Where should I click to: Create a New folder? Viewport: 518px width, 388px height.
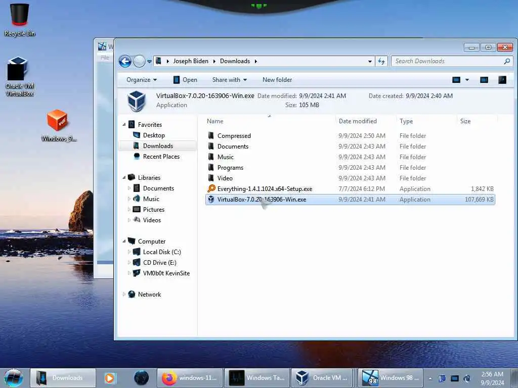pos(277,80)
